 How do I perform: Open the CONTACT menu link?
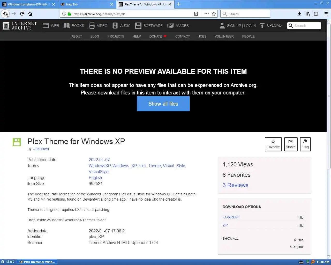(183, 36)
